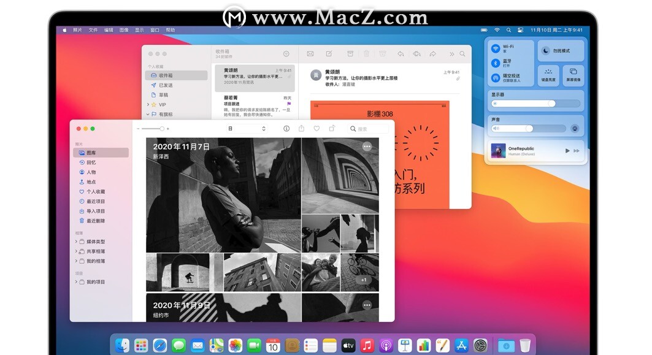This screenshot has width=652, height=355.
Task: Open Maps app in the Dock
Action: pyautogui.click(x=217, y=345)
